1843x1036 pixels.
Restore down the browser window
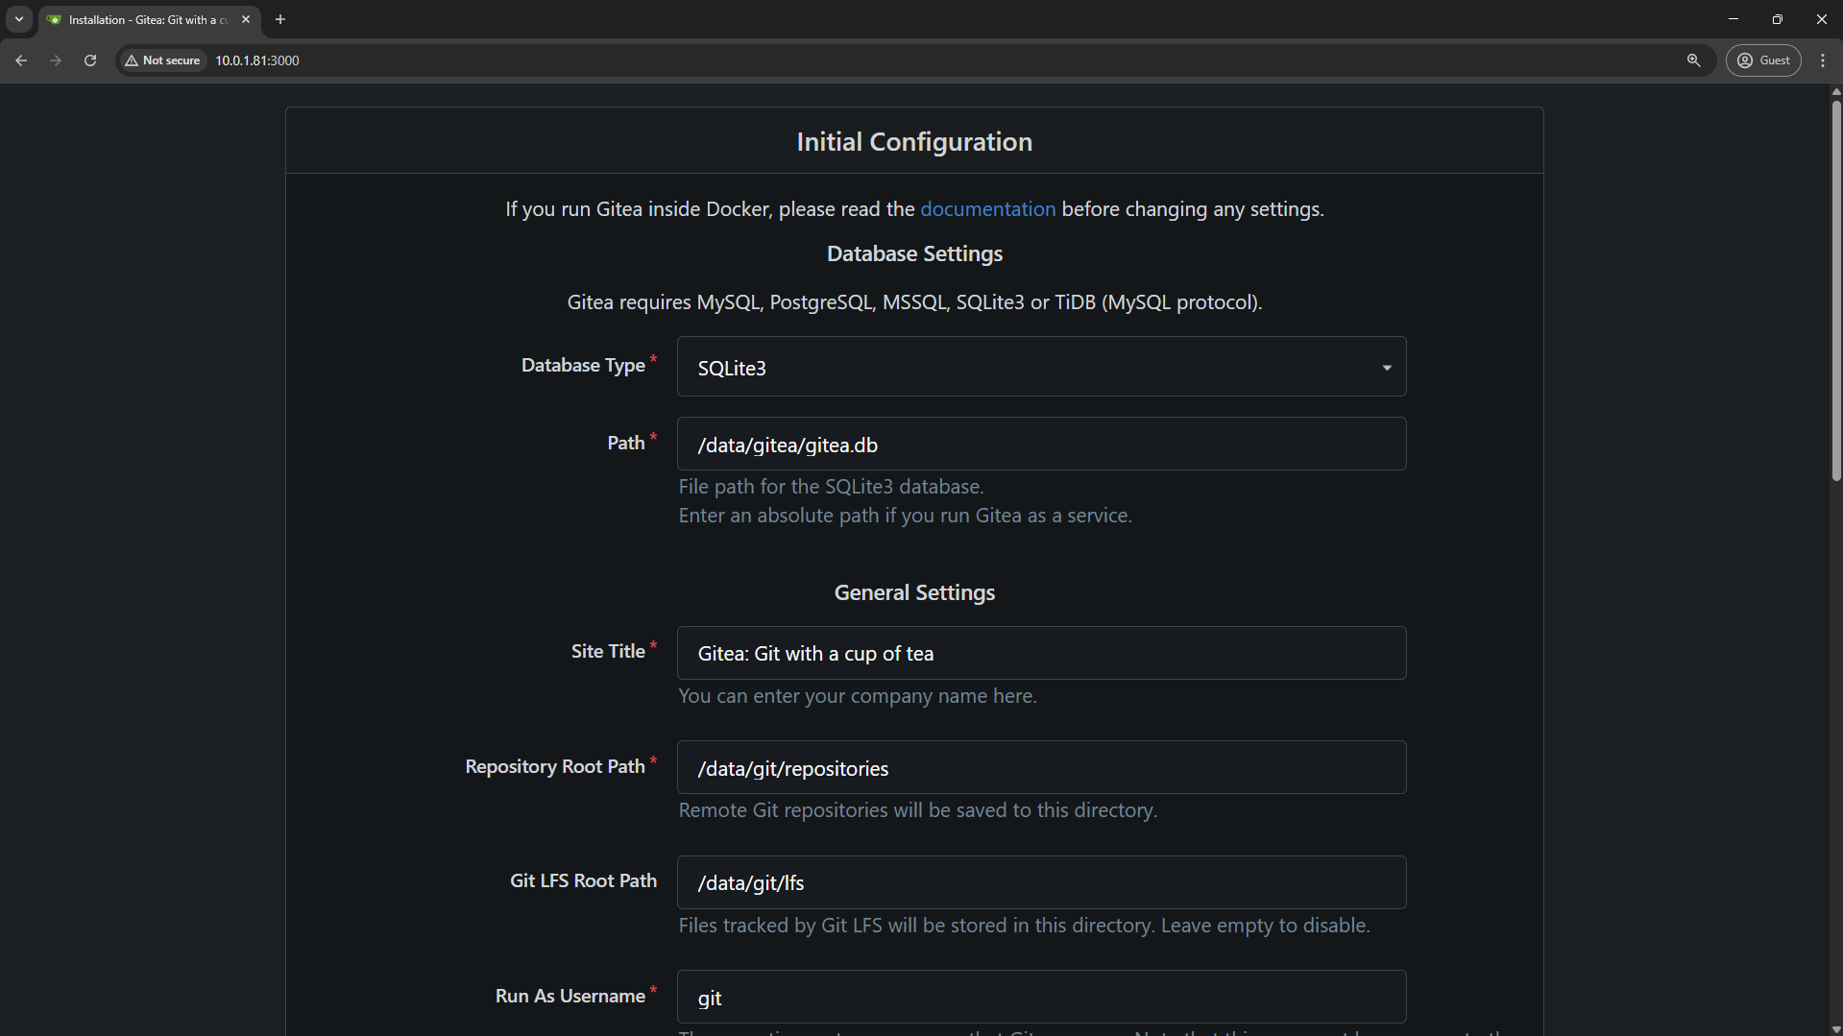pyautogui.click(x=1778, y=19)
